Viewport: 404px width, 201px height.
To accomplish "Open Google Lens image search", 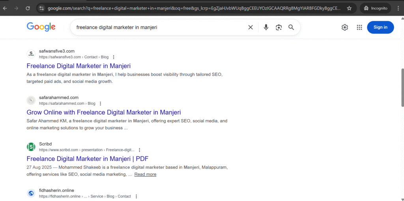I will tap(279, 27).
